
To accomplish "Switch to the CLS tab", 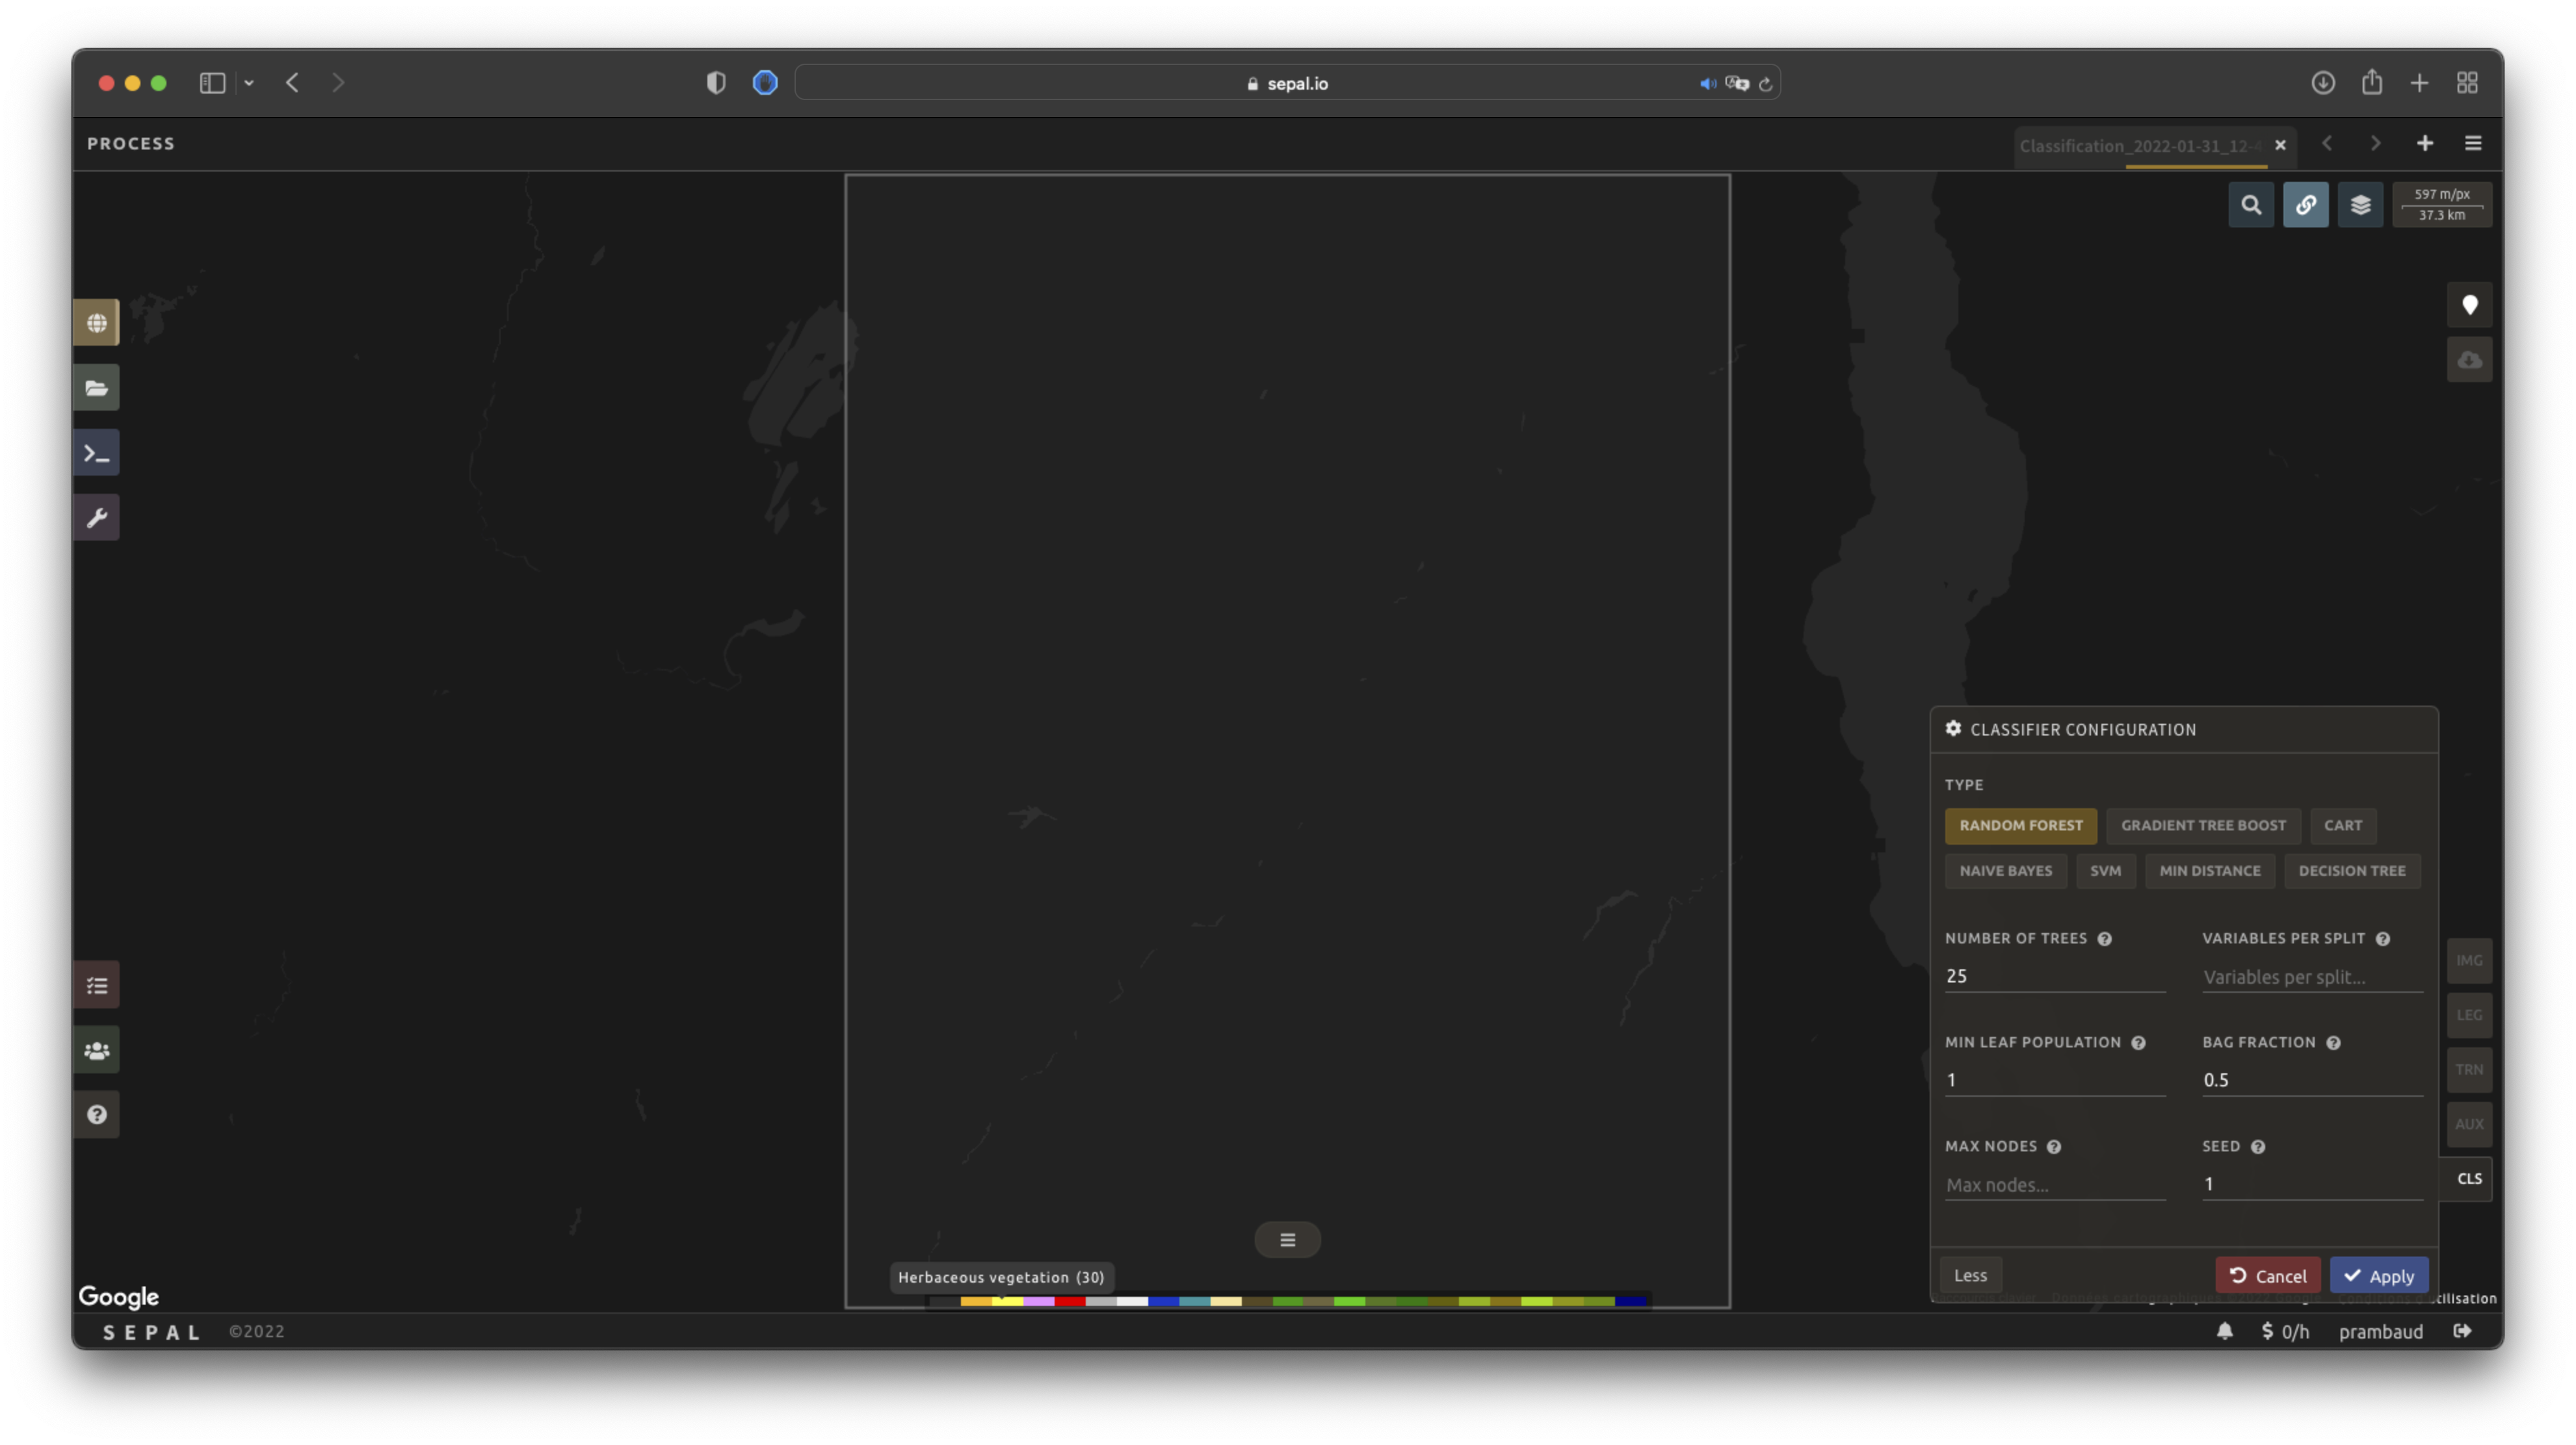I will [x=2469, y=1179].
